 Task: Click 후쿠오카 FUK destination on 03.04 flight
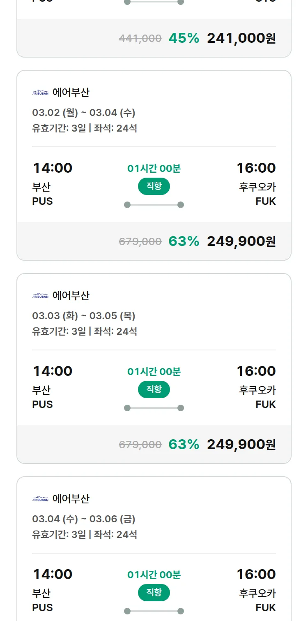(257, 600)
